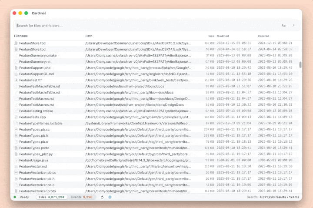Sort by the Size column header
The image size is (313, 208).
click(x=211, y=36)
